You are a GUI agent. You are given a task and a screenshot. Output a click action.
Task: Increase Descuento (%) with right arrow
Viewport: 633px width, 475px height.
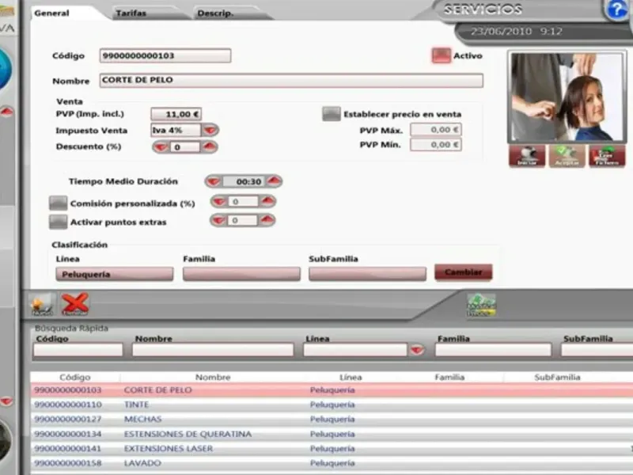(x=209, y=147)
